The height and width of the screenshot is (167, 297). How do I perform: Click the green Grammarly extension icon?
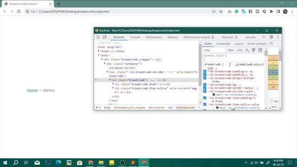(236, 12)
